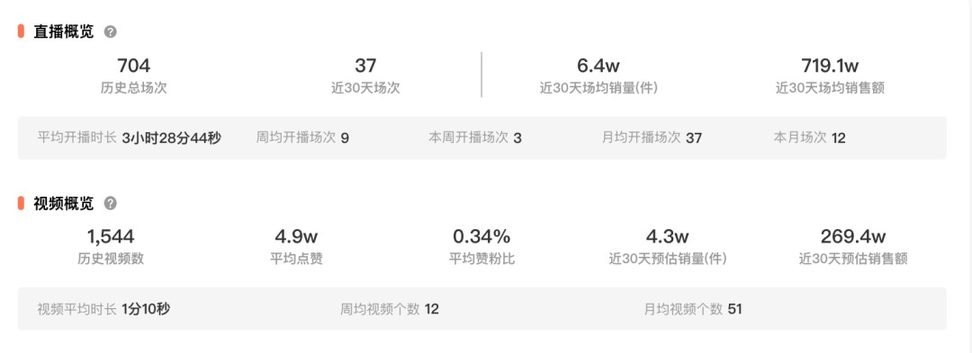This screenshot has height=353, width=972.
Task: Click the help icon beside 视频概览
Action: coord(111,203)
